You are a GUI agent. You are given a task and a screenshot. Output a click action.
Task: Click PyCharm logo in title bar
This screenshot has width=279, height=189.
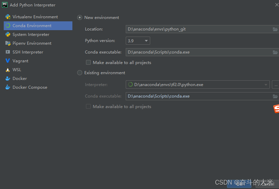point(5,5)
